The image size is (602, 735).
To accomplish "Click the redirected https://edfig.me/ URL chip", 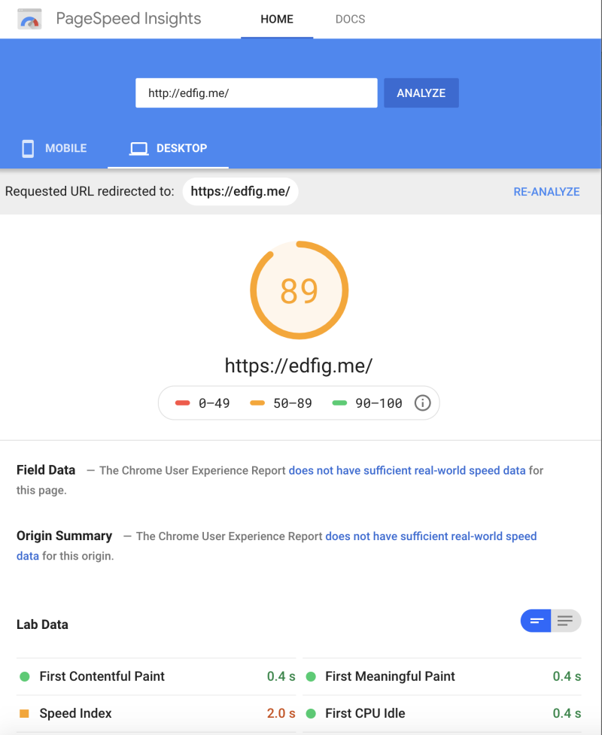I will [x=241, y=191].
